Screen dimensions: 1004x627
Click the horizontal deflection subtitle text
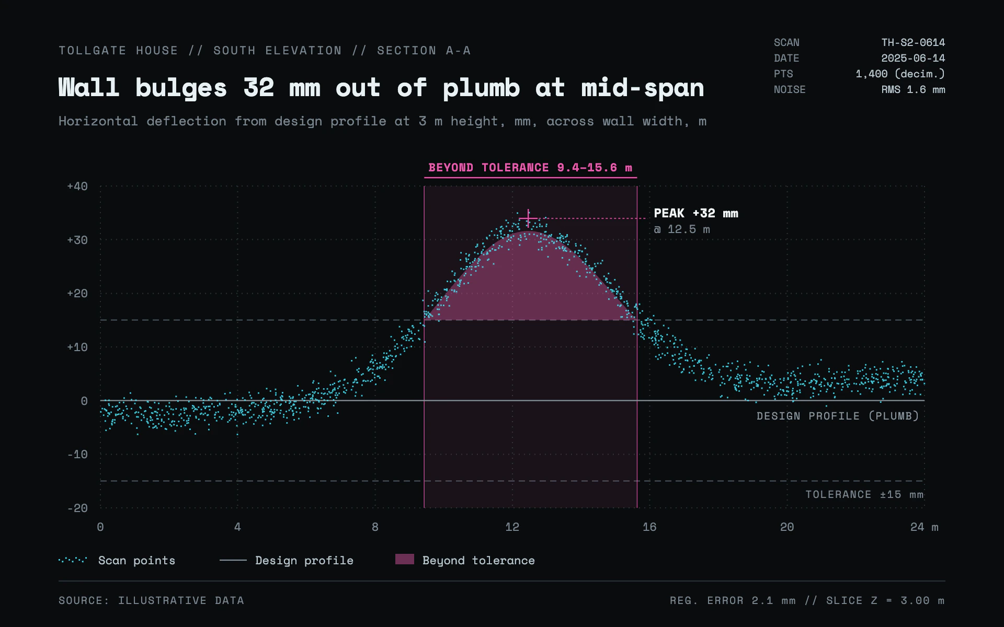(382, 121)
